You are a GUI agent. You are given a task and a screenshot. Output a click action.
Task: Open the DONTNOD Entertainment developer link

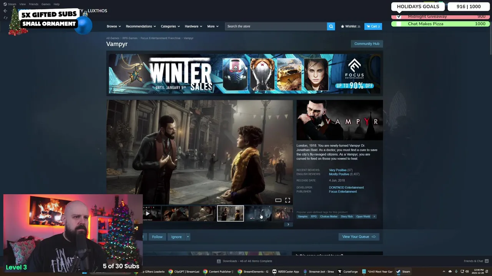[x=346, y=187]
